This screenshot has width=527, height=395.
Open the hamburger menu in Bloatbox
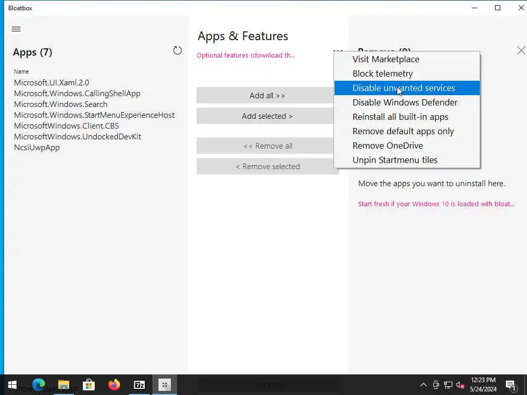16,29
